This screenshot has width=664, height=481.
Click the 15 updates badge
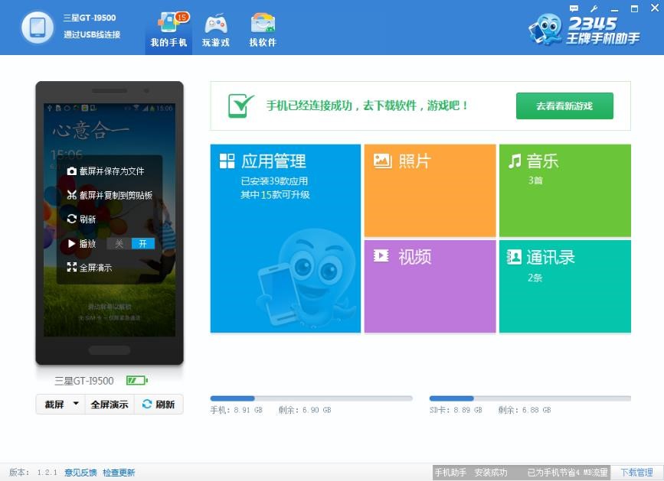(x=182, y=18)
